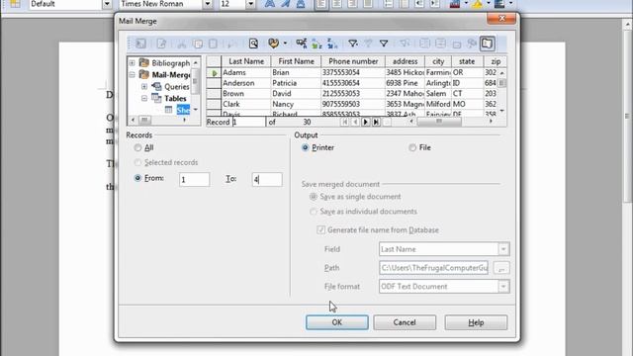This screenshot has width=633, height=356.
Task: Toggle the Explorer On/Off icon
Action: click(x=488, y=44)
